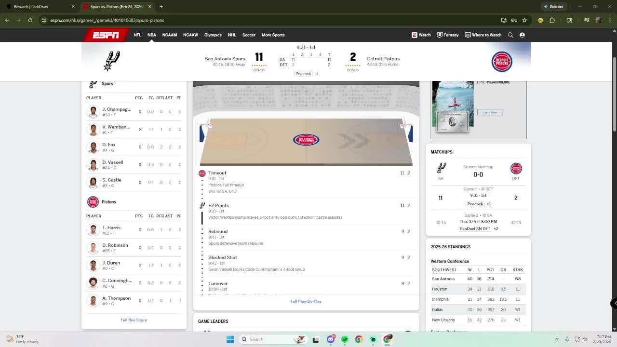Open the Fantasy link
Image resolution: width=617 pixels, height=347 pixels.
448,35
